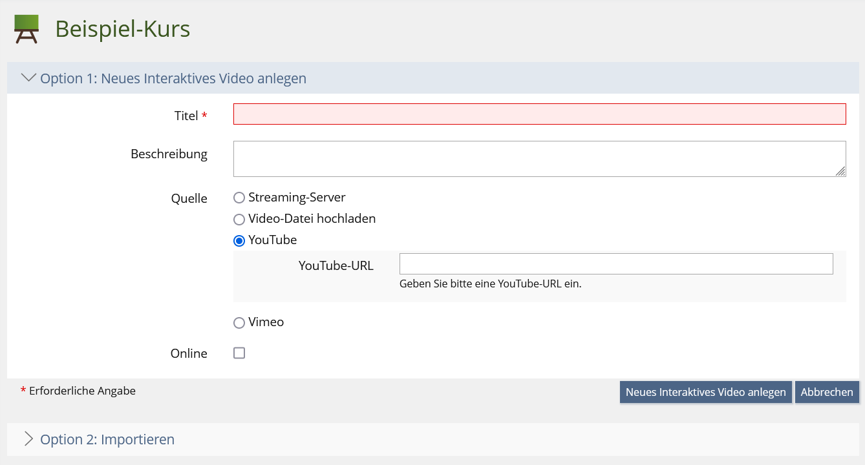
Task: Click the Erforderliche Angabe note
Action: [x=82, y=391]
